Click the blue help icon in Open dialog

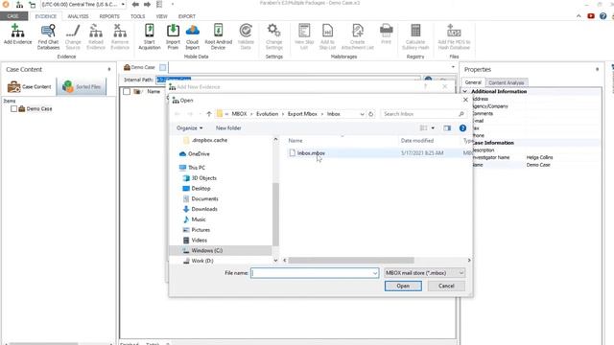(x=462, y=127)
